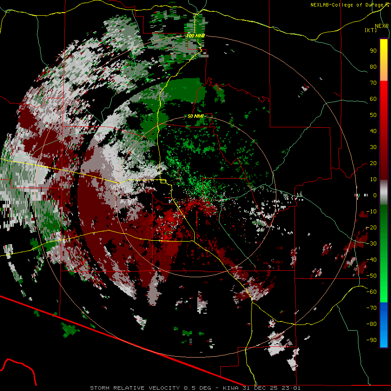The width and height of the screenshot is (391, 391).
Task: Click the 30 value on the velocity scale
Action: [373, 147]
